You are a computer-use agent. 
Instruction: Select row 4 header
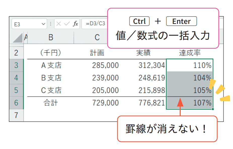16,78
